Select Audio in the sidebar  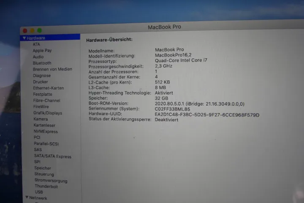click(38, 57)
